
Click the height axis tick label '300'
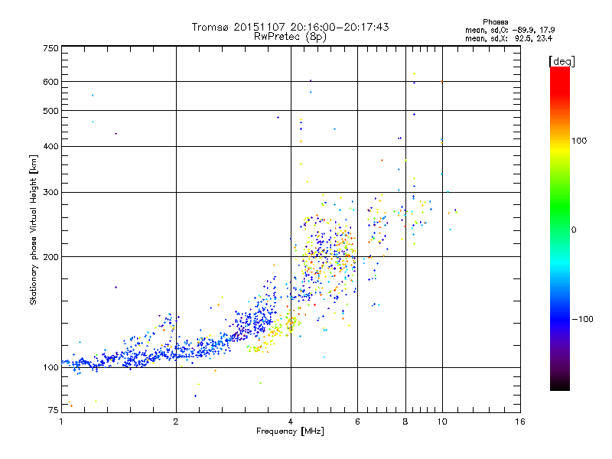click(50, 193)
